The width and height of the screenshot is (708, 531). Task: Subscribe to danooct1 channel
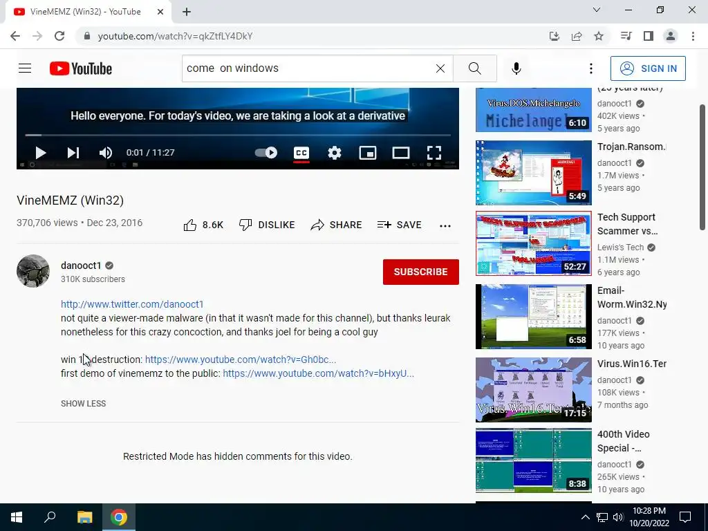point(421,272)
